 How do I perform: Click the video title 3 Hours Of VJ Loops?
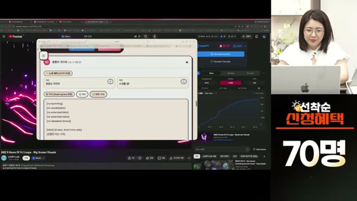[29, 152]
